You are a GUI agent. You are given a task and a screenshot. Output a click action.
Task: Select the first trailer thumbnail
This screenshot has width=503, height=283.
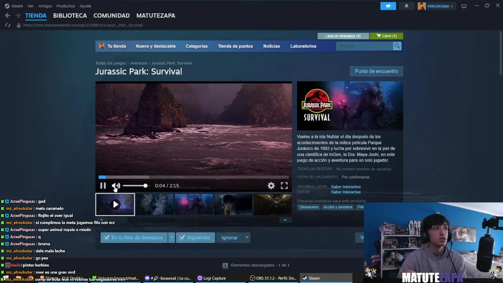115,204
